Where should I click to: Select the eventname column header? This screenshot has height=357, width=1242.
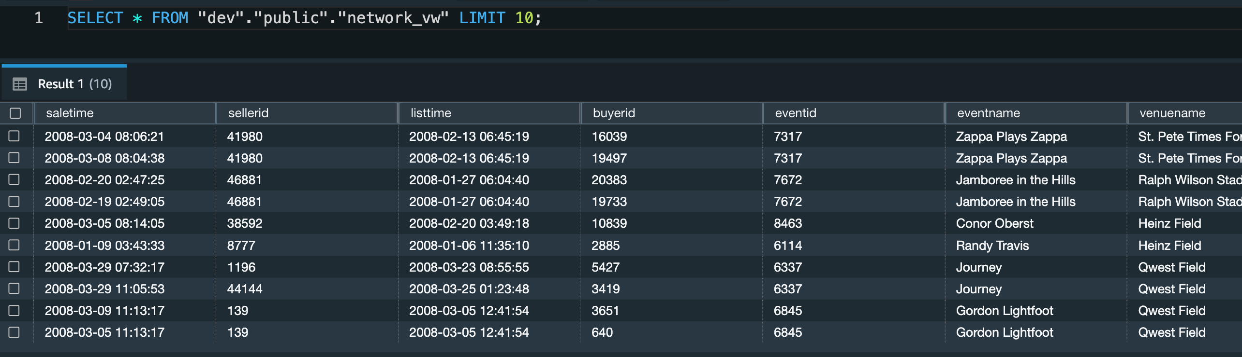1036,113
